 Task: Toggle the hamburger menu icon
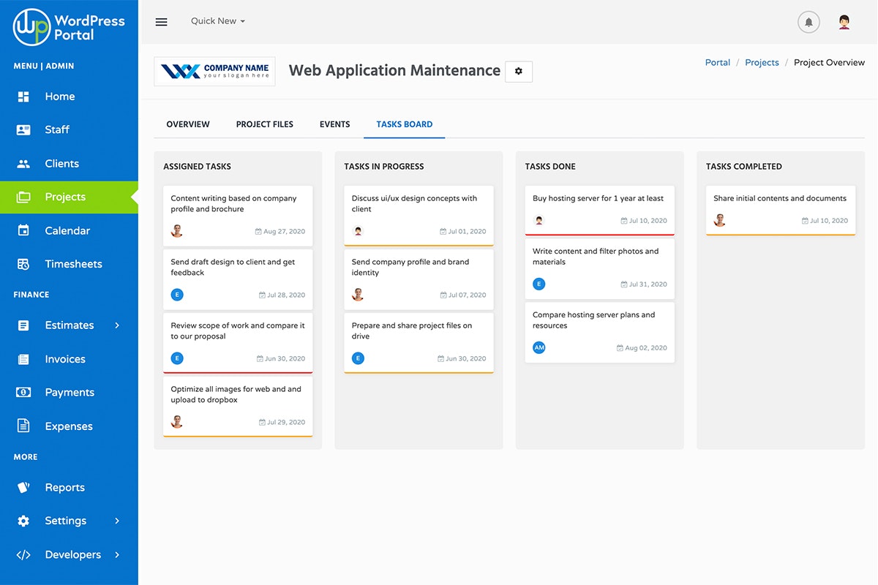(x=162, y=22)
